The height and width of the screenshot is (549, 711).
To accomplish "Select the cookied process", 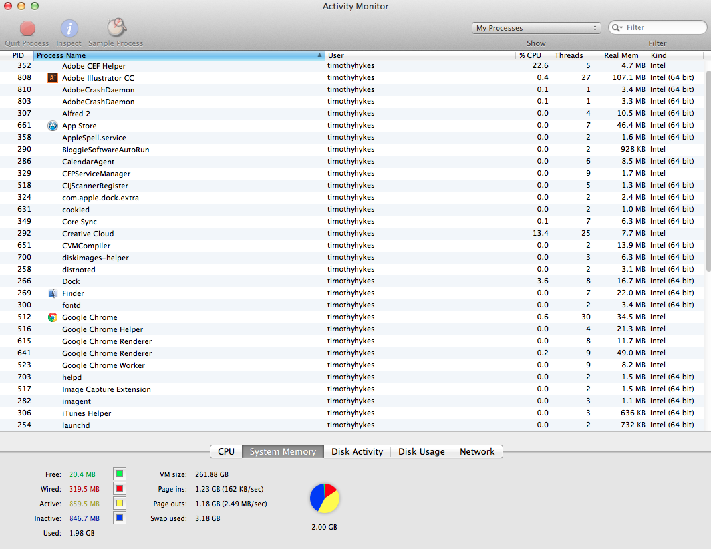I will (x=351, y=209).
